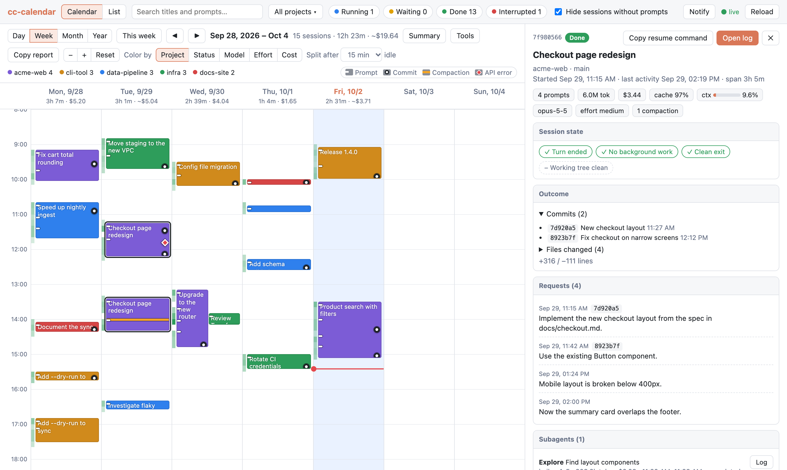Collapse the Commits (2) section

click(x=563, y=214)
